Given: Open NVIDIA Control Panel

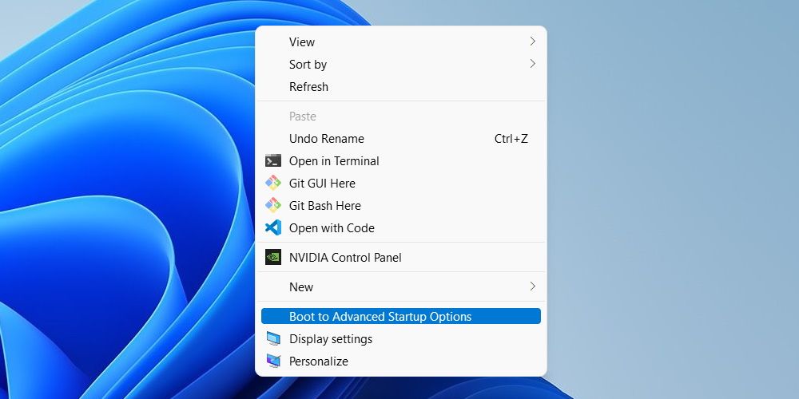Looking at the screenshot, I should pos(401,258).
